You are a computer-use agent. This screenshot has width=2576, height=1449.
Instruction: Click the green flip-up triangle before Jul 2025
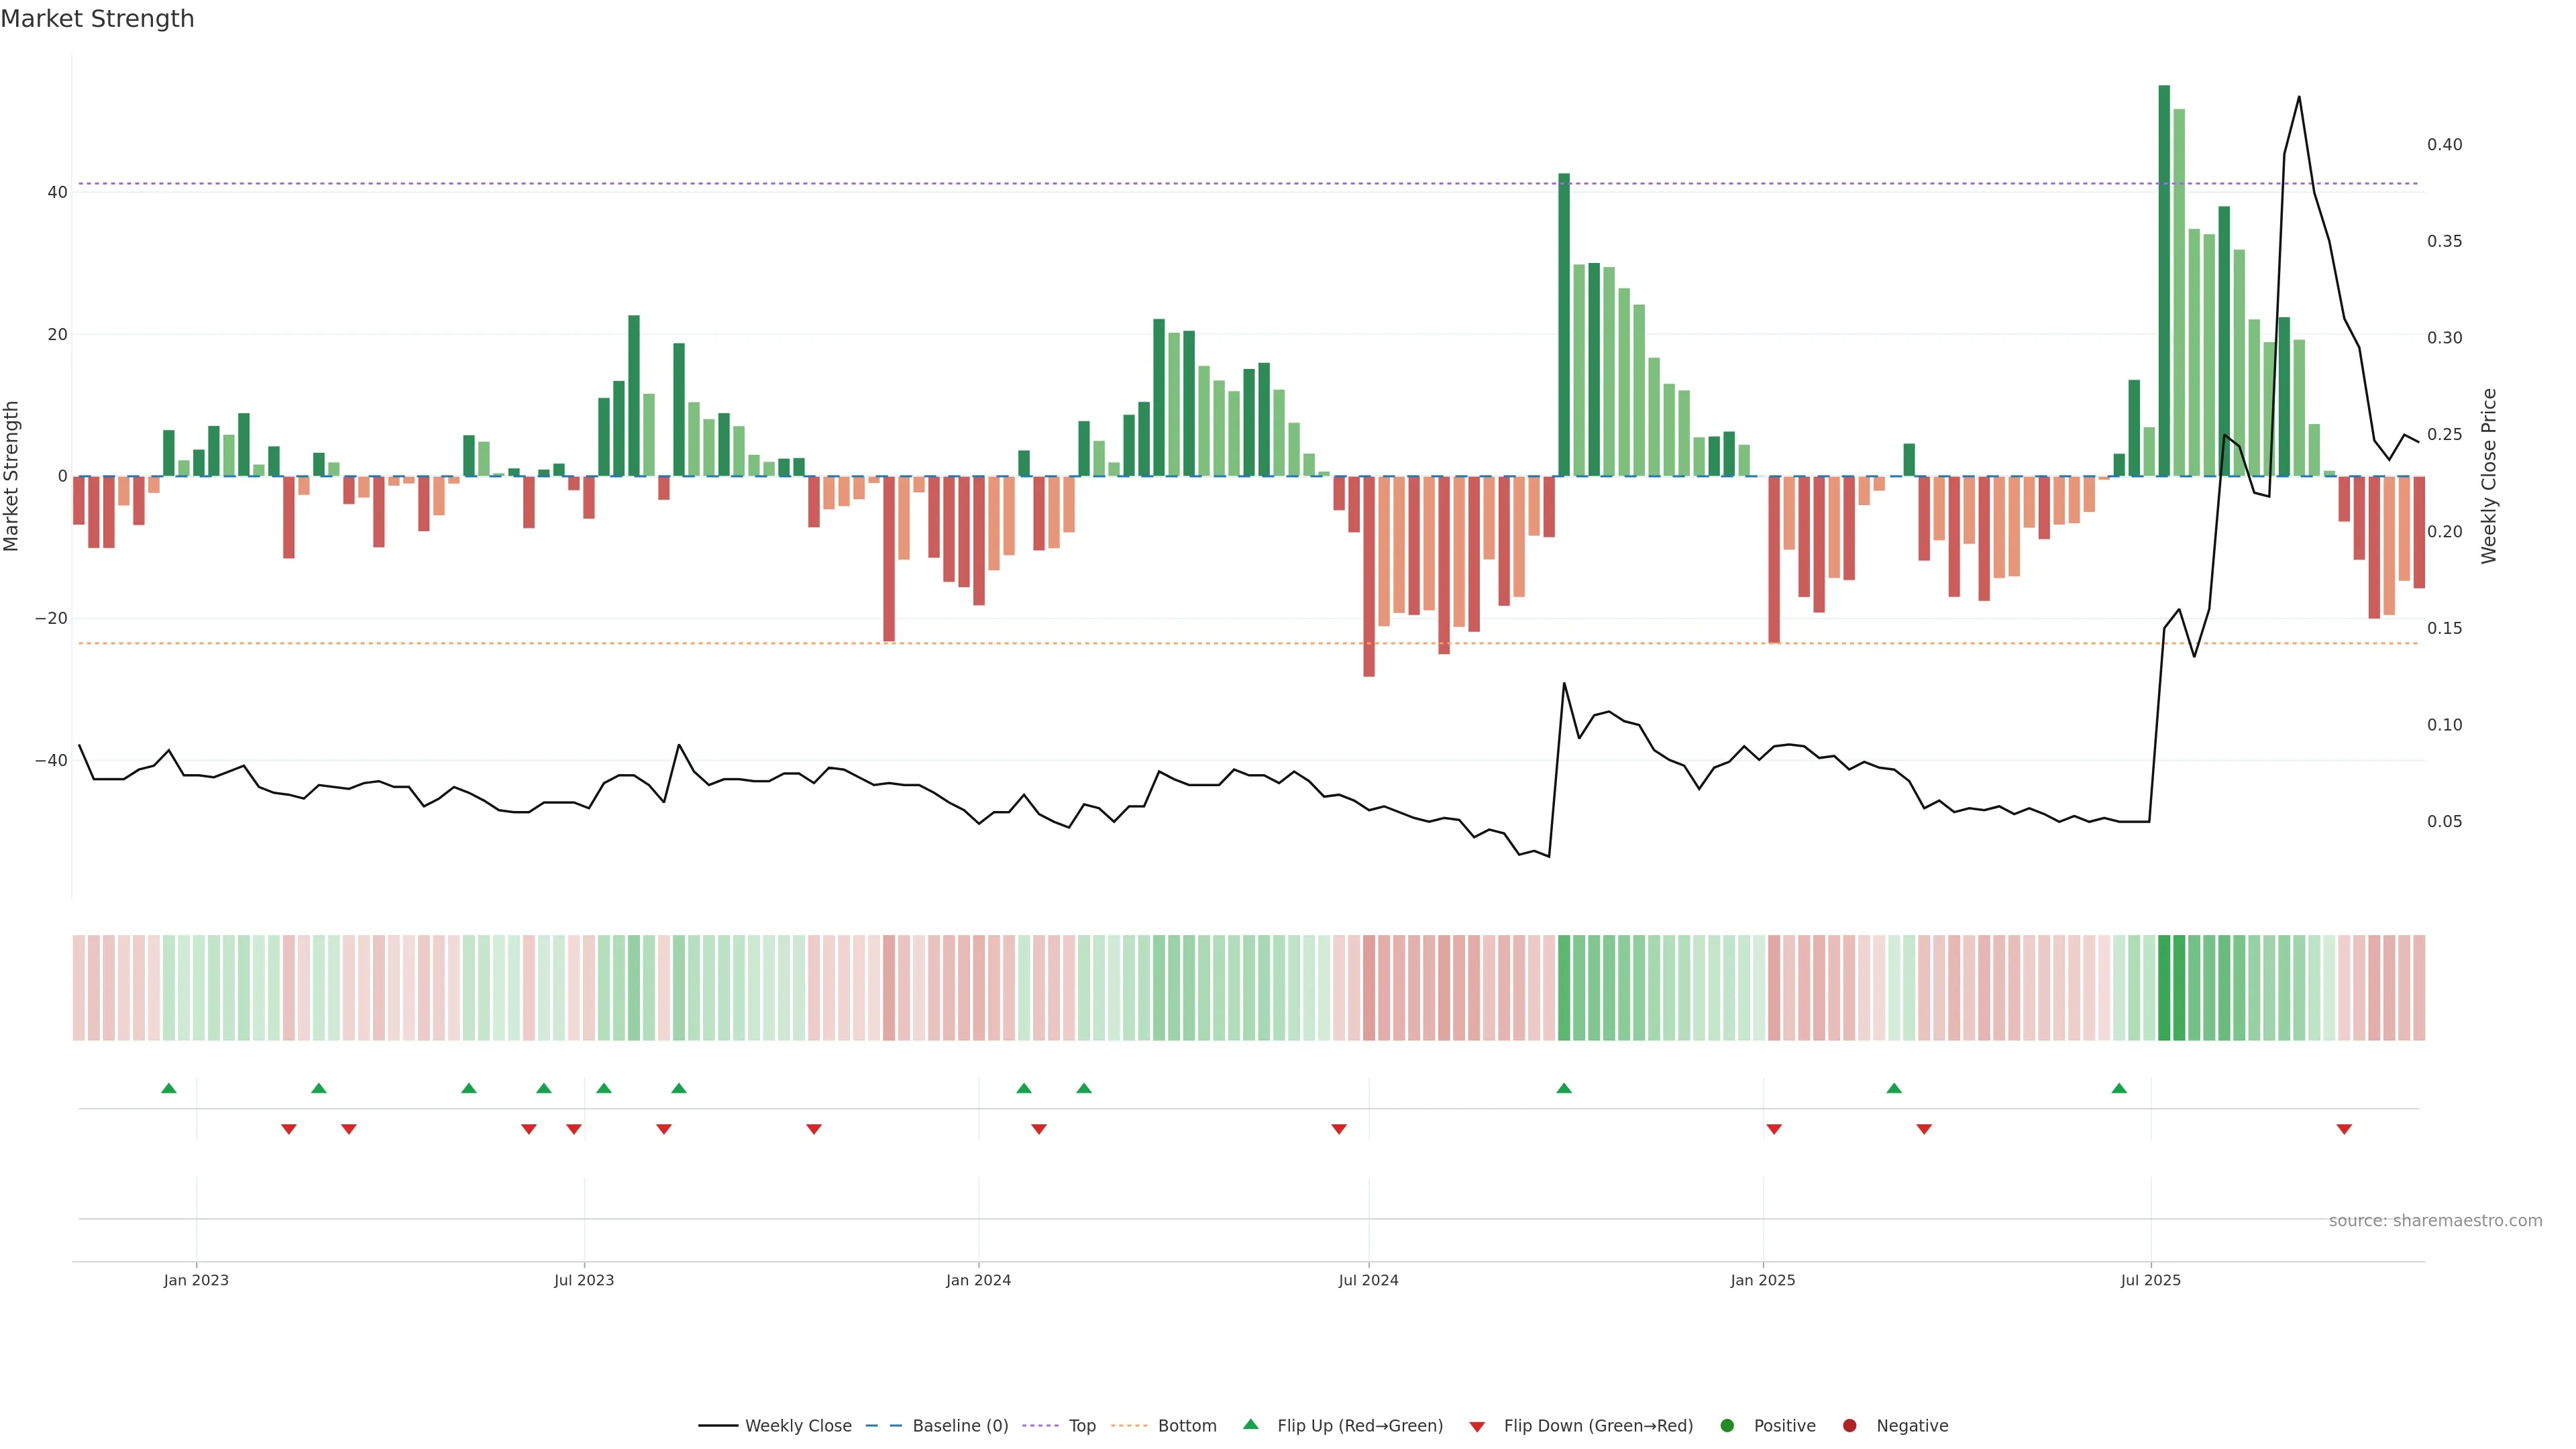[2119, 1088]
